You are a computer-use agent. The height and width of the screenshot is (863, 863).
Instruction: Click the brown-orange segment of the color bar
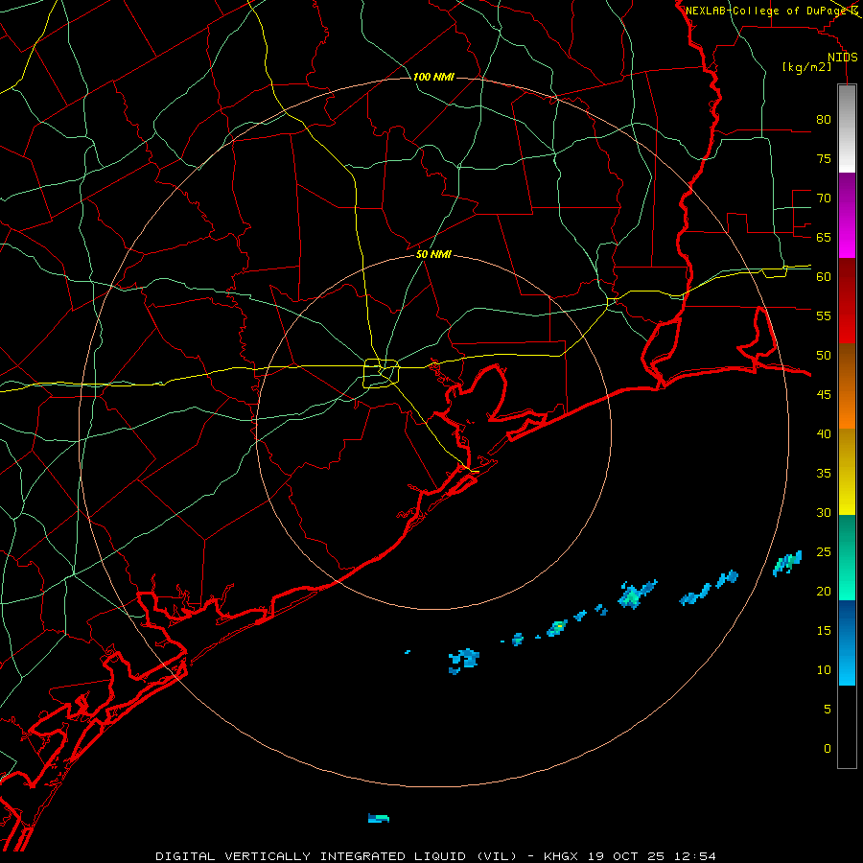pyautogui.click(x=847, y=385)
